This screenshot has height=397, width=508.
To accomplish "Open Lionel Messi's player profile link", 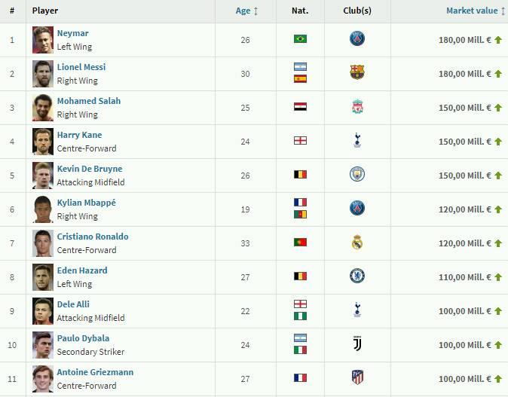I will coord(81,67).
